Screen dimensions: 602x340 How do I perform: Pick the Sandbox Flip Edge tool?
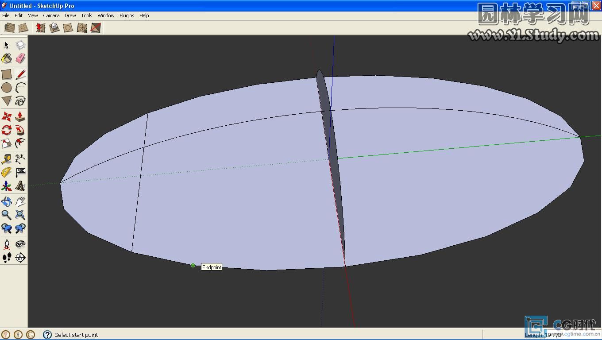coord(96,28)
